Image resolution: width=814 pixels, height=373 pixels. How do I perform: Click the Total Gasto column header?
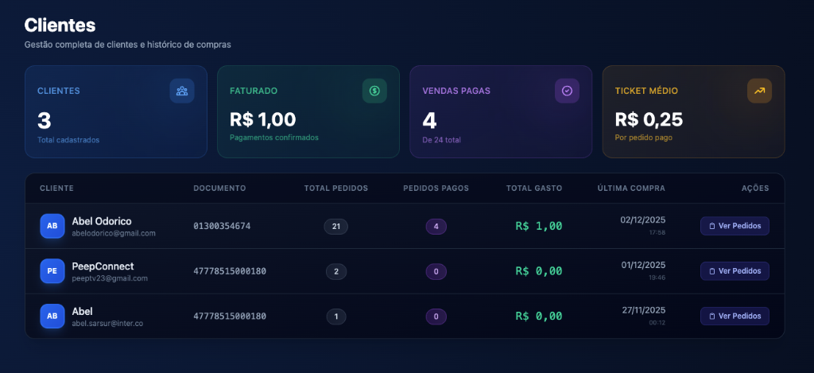pyautogui.click(x=534, y=188)
